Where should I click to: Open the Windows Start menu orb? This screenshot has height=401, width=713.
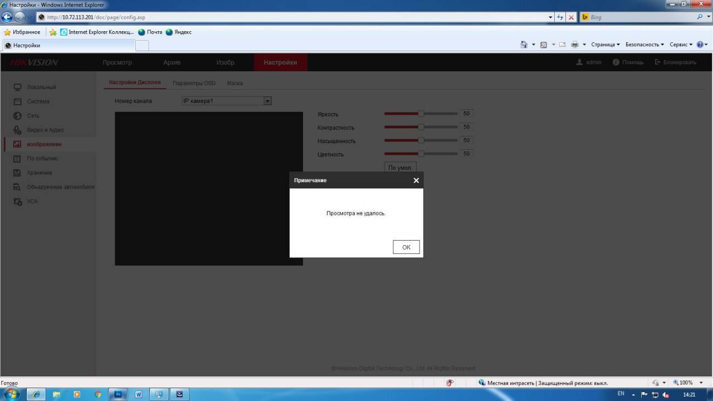(11, 394)
